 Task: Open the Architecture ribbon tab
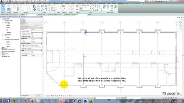[8, 3]
